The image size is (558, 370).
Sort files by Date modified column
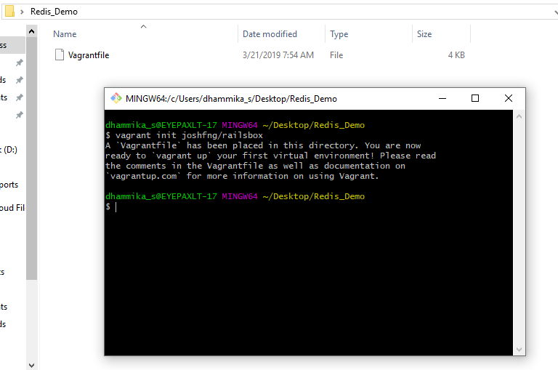pos(270,34)
